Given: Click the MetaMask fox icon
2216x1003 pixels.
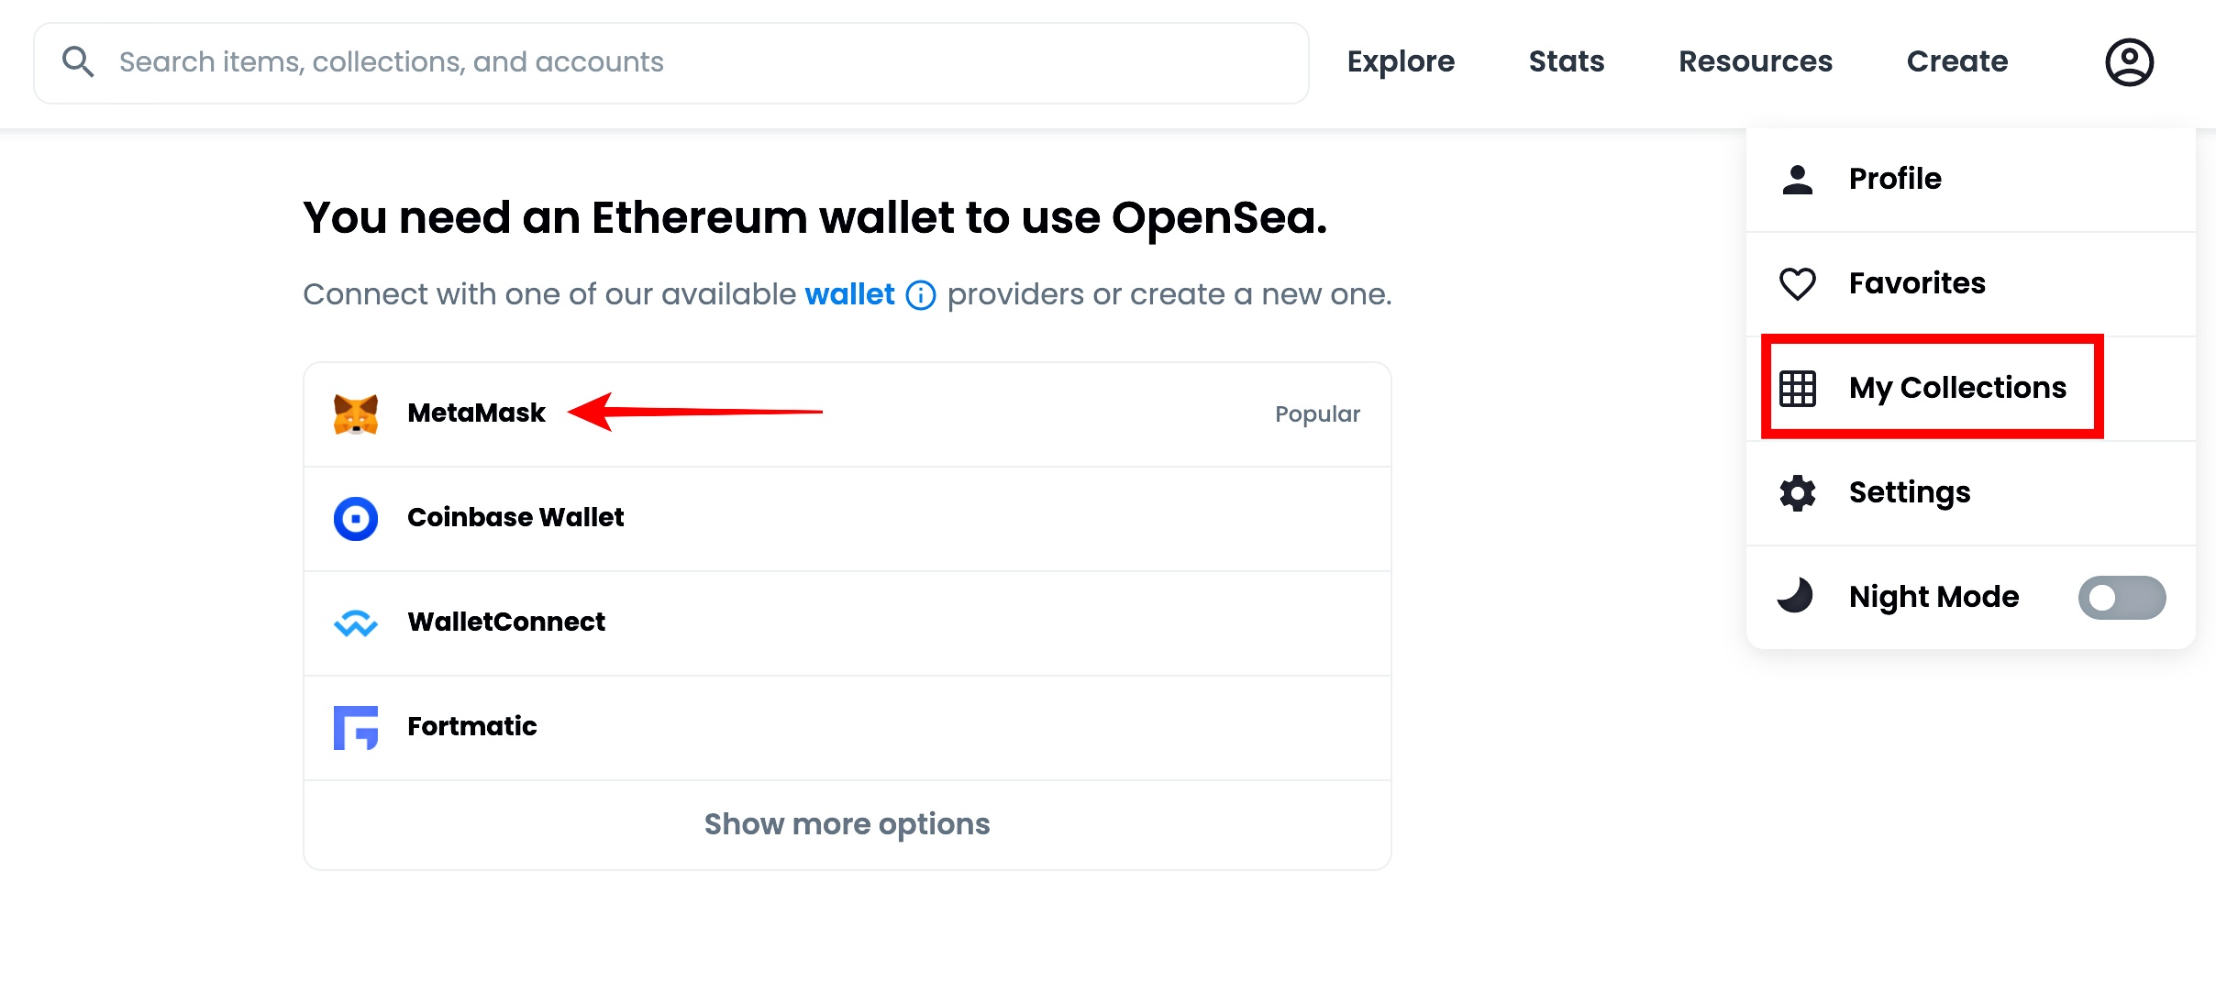Looking at the screenshot, I should [x=356, y=414].
